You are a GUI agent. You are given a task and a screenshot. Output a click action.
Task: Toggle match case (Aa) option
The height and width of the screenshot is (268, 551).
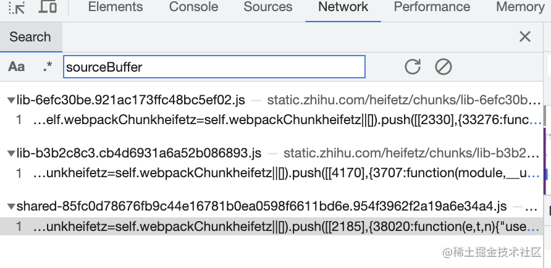pos(17,67)
